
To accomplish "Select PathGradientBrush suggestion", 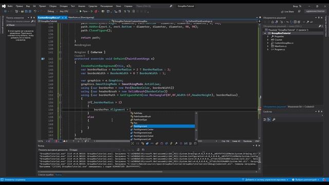I will (x=142, y=117).
